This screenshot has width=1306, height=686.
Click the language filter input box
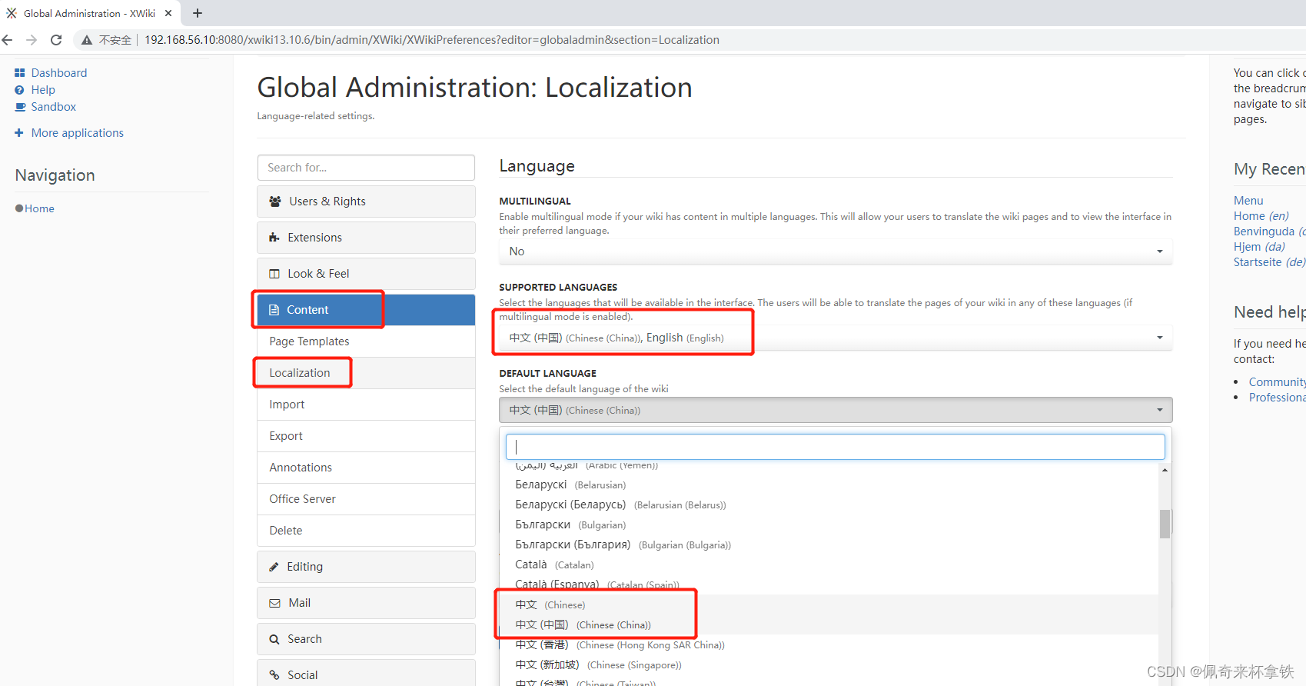tap(836, 447)
